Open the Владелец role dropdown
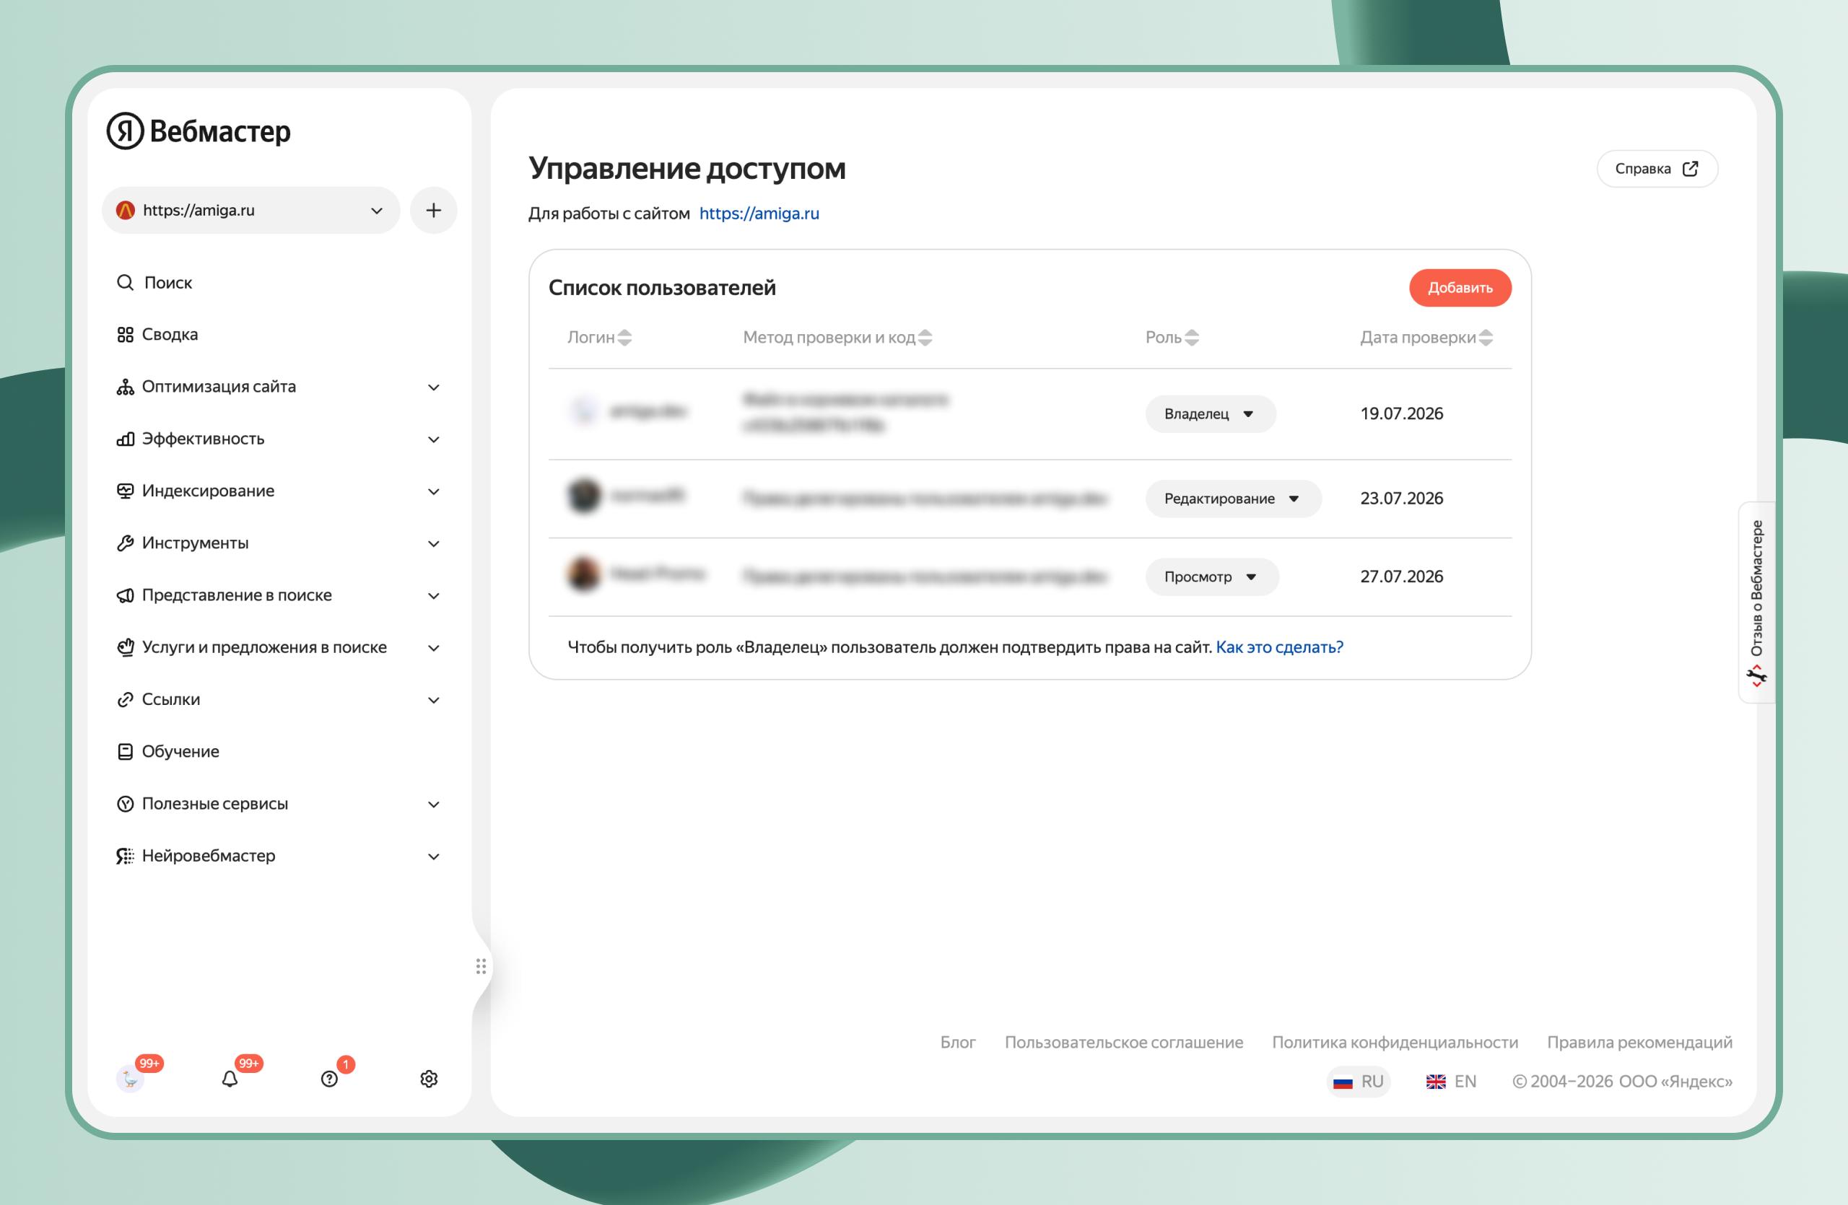 point(1210,413)
